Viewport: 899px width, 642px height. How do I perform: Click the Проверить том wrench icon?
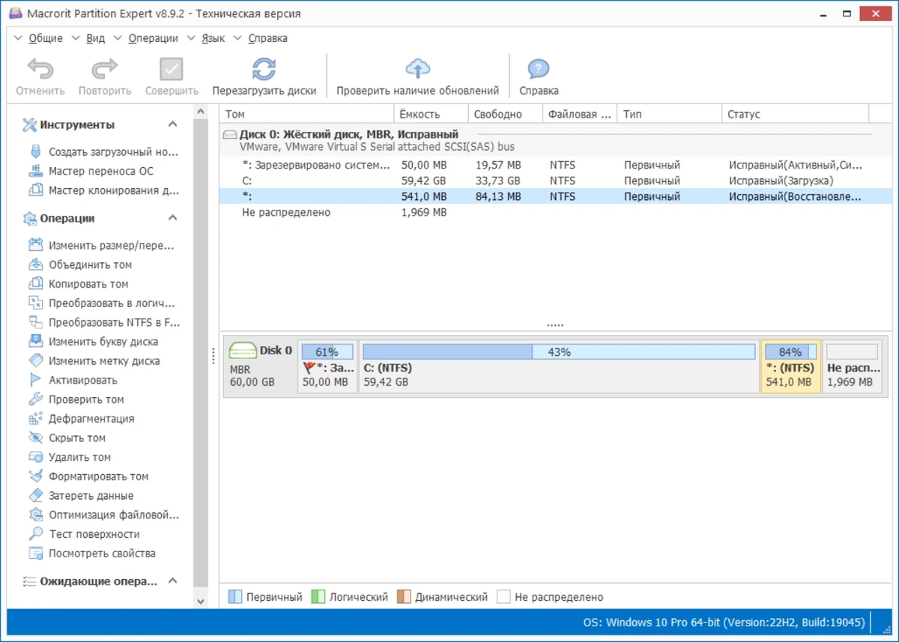(x=35, y=399)
